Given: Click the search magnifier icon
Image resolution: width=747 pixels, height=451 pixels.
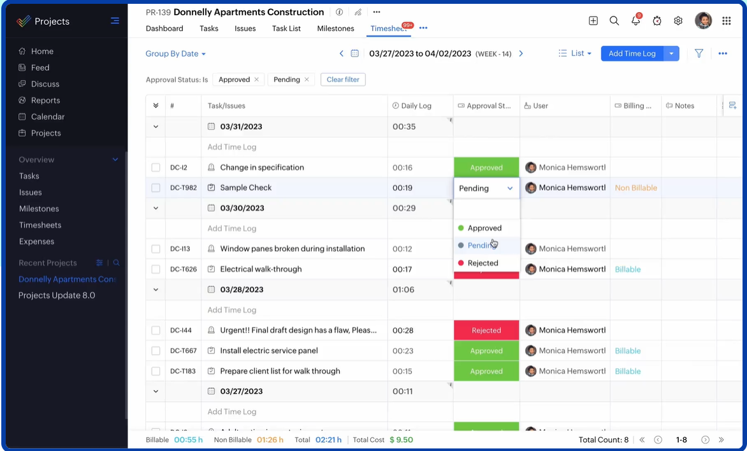Looking at the screenshot, I should coord(614,21).
